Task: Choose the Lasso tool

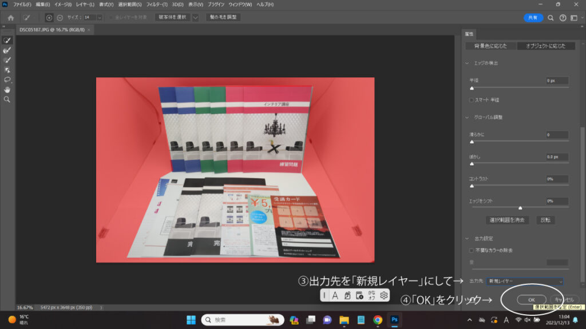Action: point(7,79)
